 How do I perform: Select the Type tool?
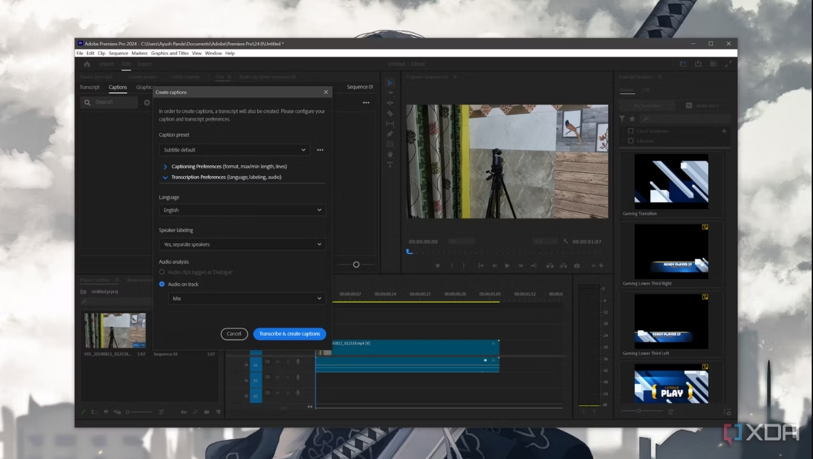[x=390, y=165]
